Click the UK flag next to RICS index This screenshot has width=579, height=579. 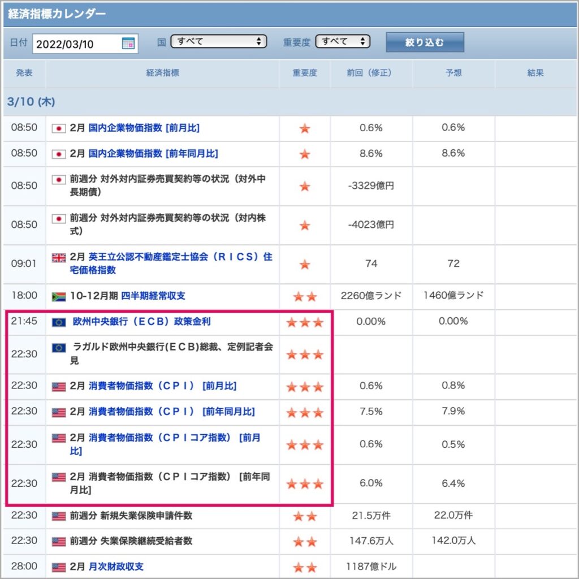click(59, 257)
